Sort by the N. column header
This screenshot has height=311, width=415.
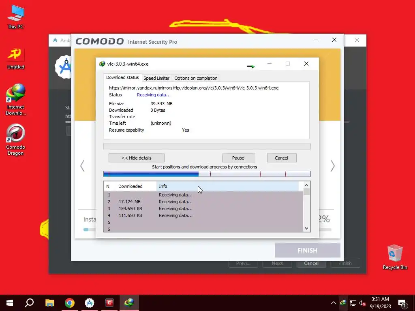point(110,186)
